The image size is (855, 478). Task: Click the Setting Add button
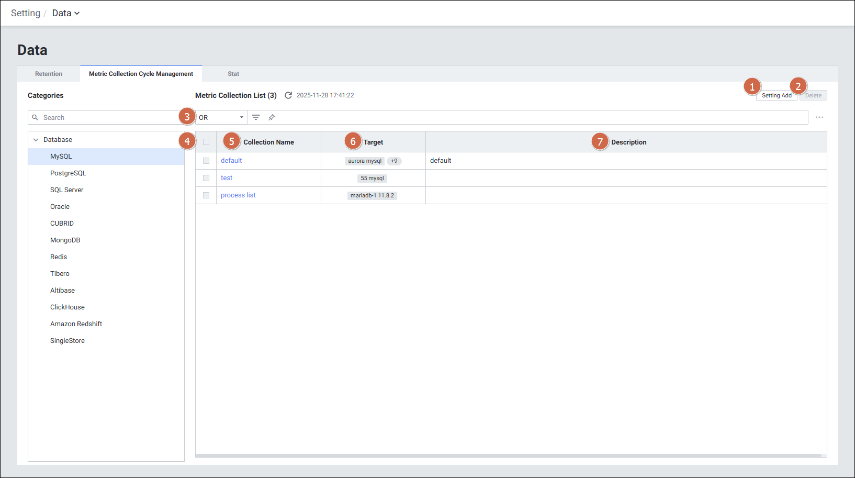coord(776,95)
